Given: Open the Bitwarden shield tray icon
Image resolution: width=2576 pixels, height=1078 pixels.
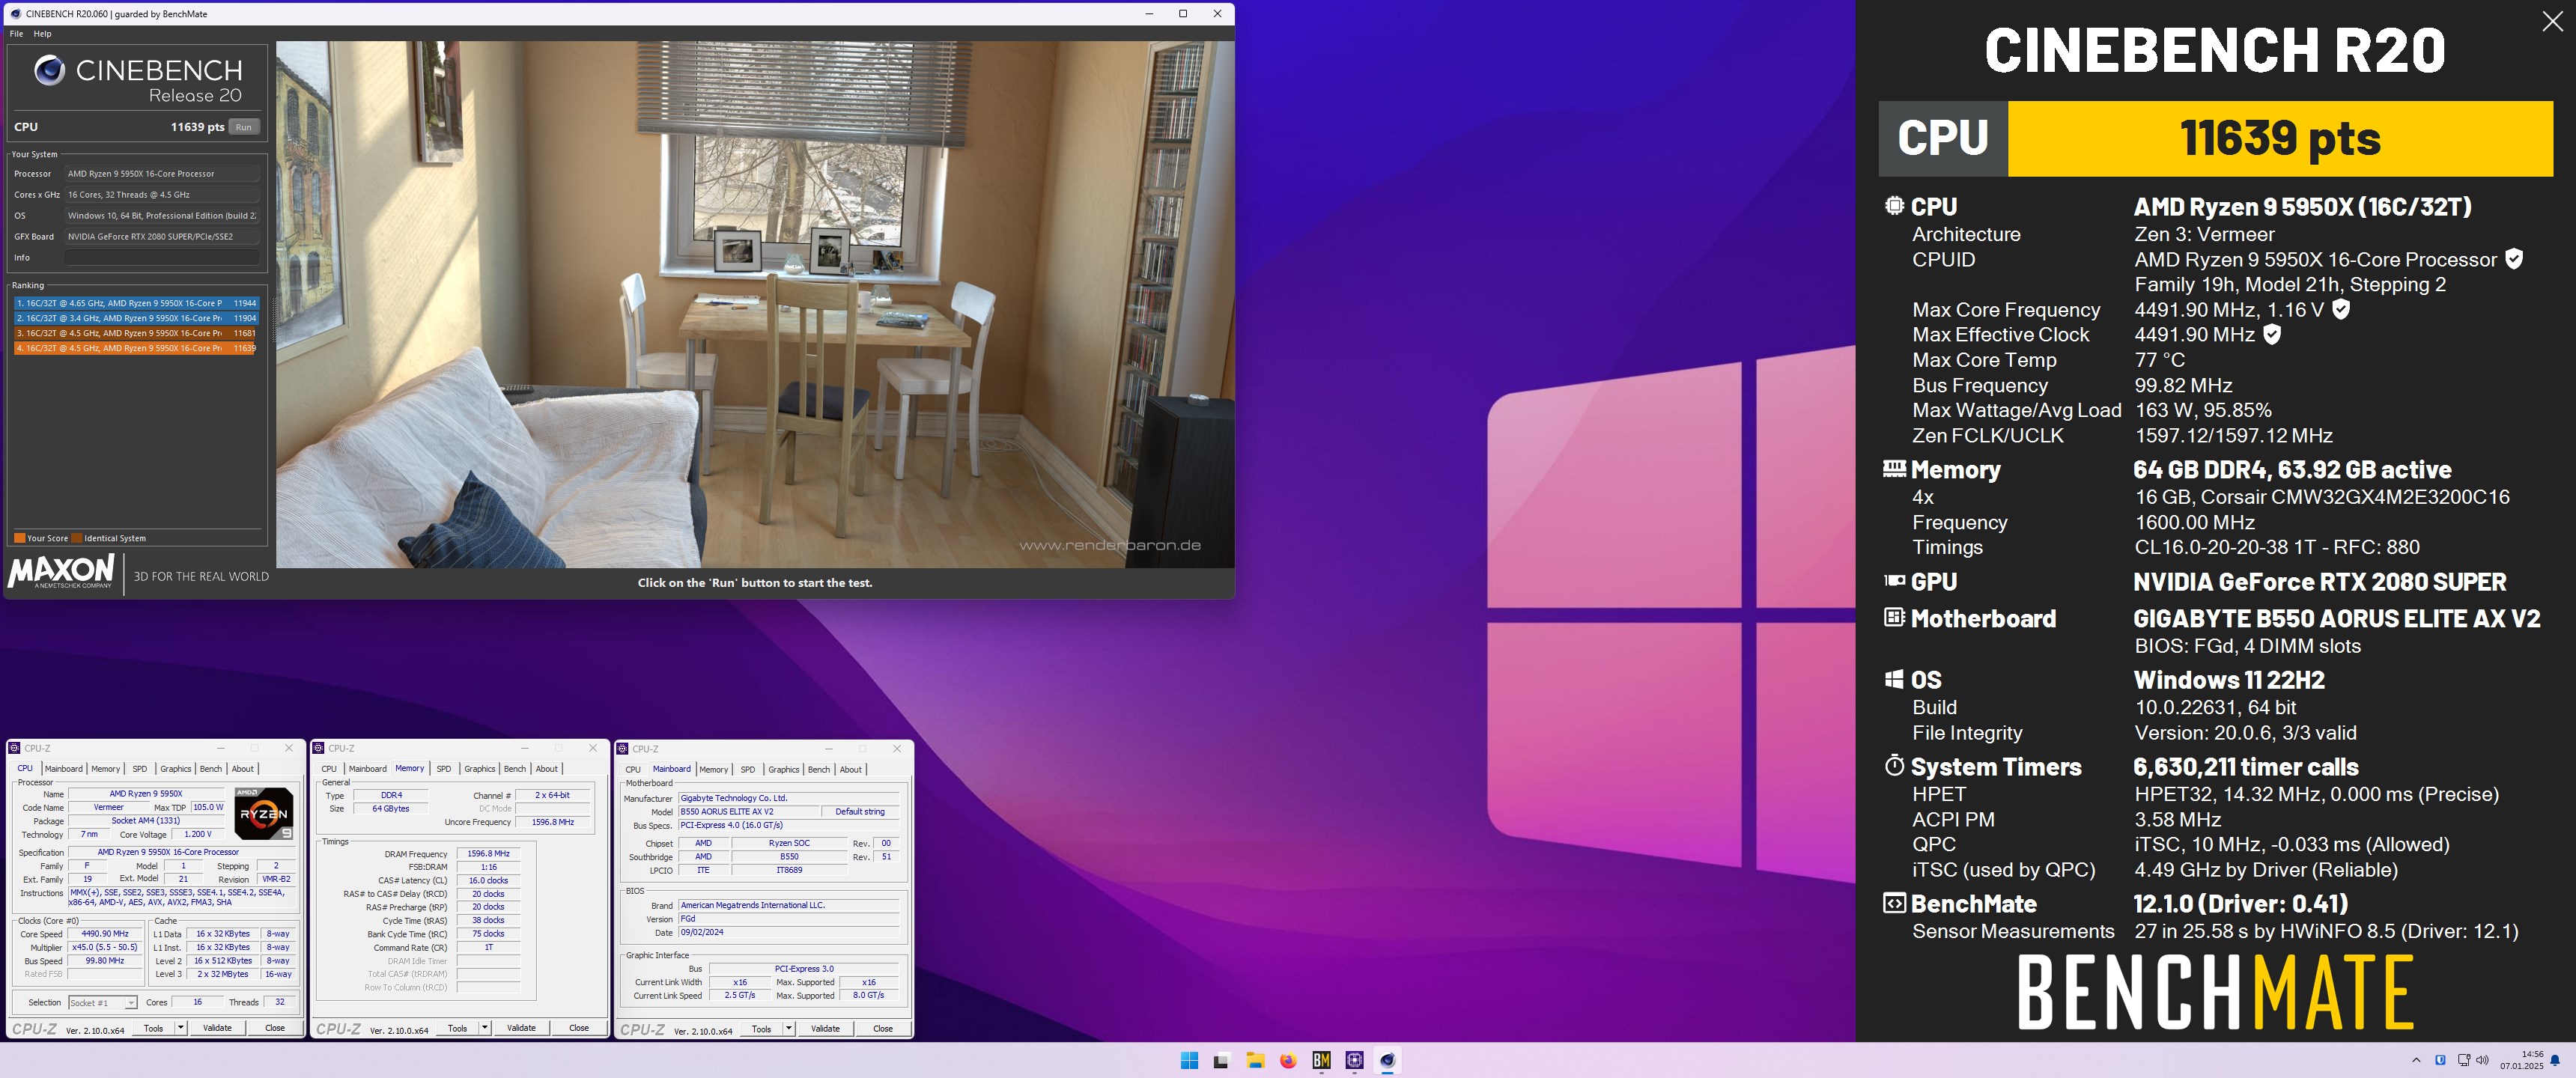Looking at the screenshot, I should click(2440, 1060).
